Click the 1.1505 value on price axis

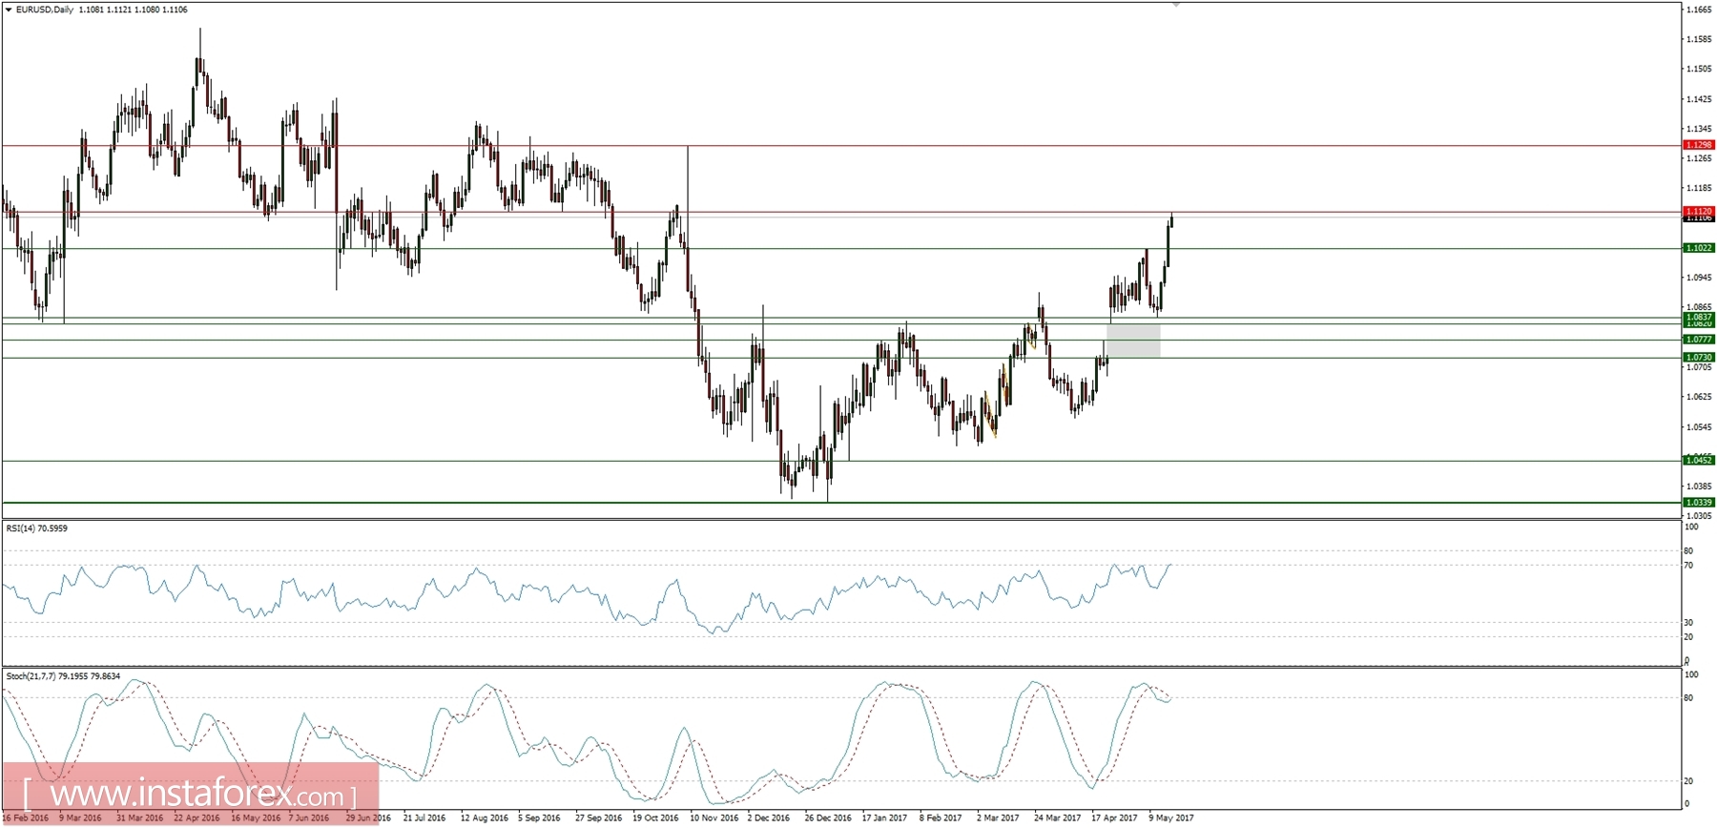pos(1698,69)
